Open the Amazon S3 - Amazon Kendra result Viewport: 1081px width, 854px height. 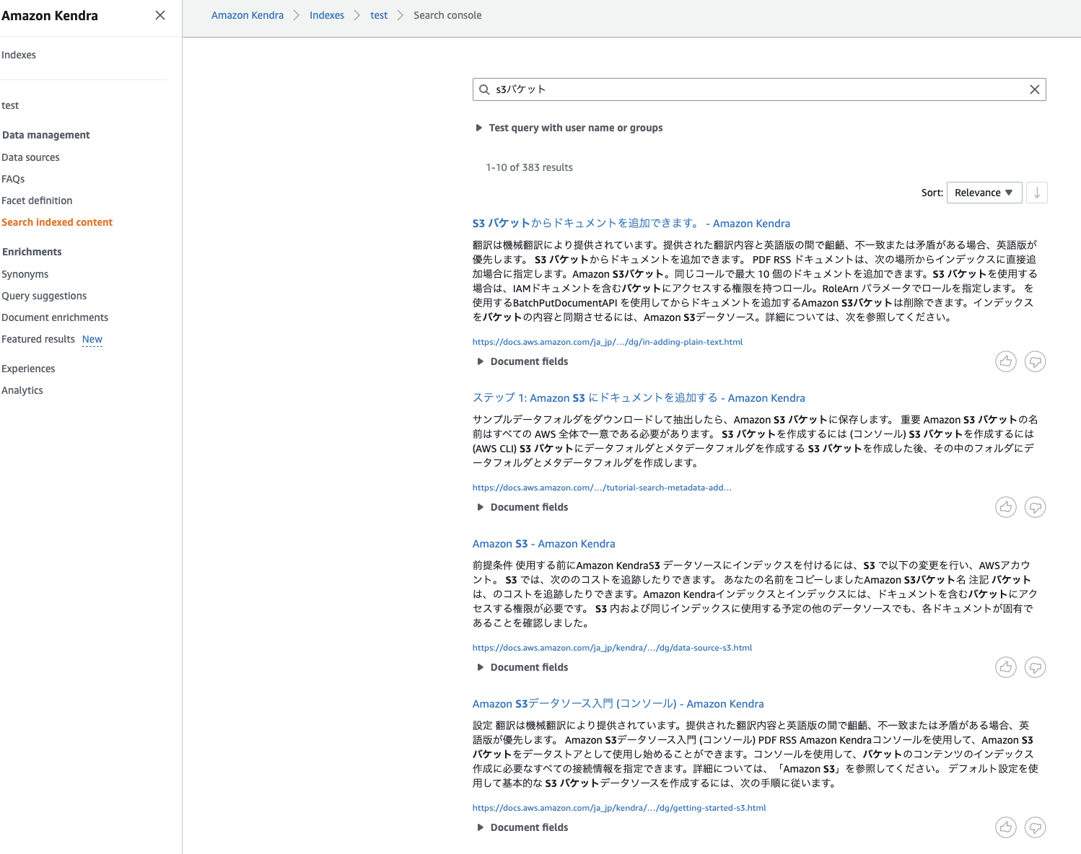point(543,543)
